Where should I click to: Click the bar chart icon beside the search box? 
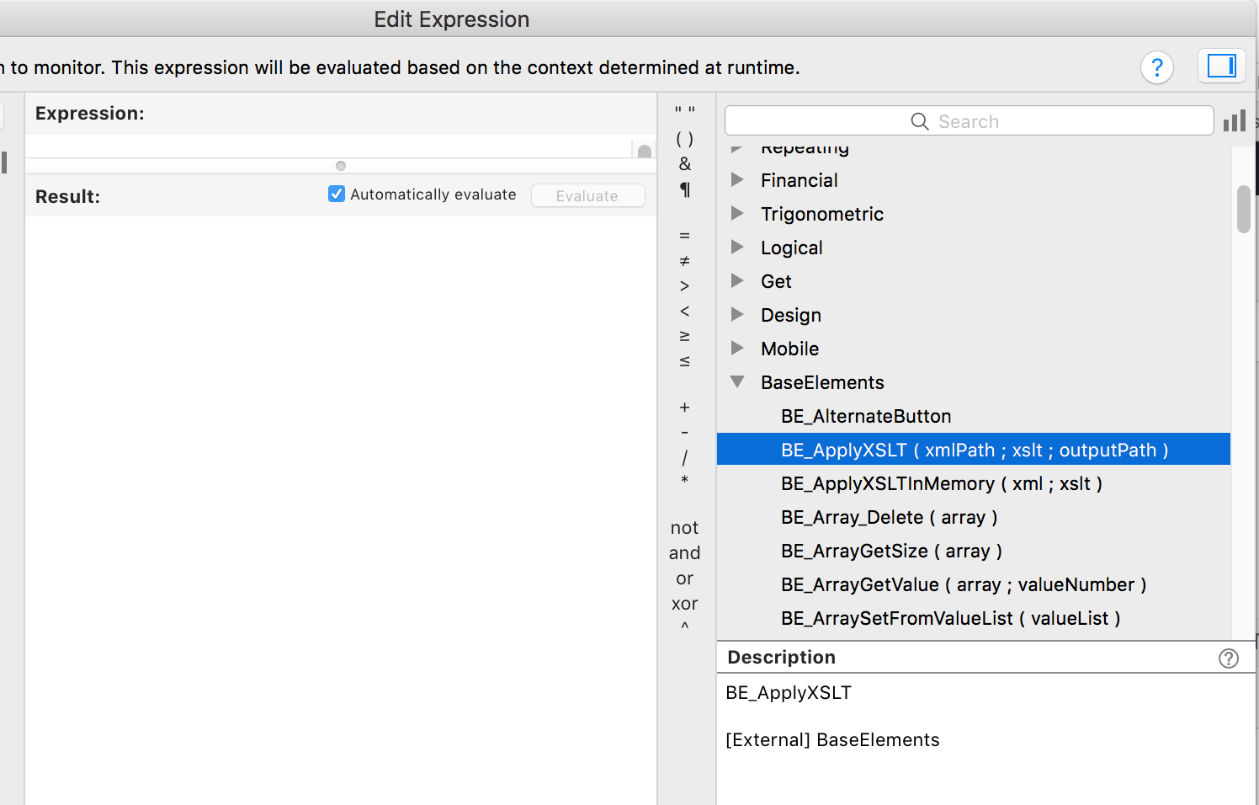pos(1234,120)
